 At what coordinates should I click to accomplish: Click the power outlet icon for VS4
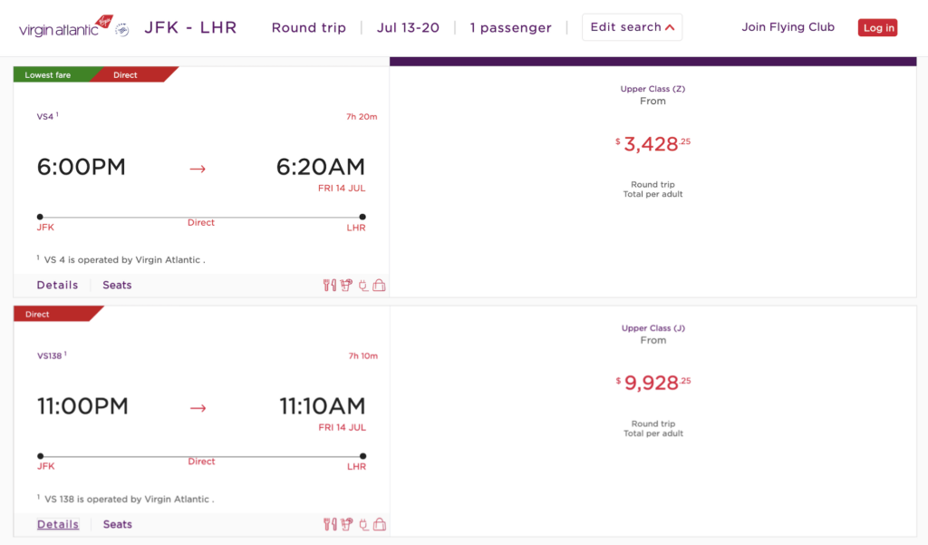click(362, 286)
